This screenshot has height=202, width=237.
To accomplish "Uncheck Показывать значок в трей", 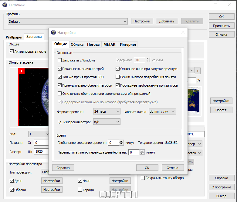I will pos(60,69).
